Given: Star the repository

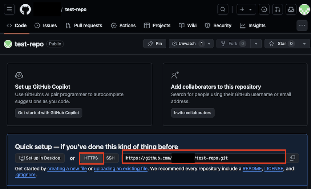Looking at the screenshot, I should pos(282,44).
